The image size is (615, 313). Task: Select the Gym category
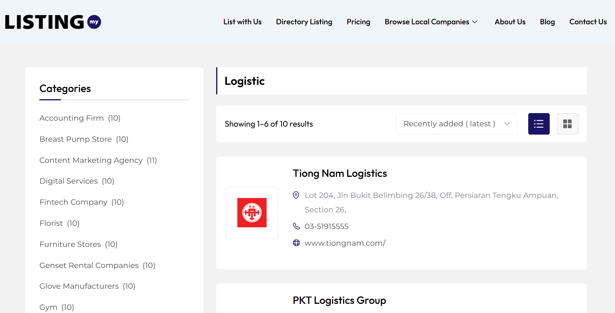click(x=48, y=307)
